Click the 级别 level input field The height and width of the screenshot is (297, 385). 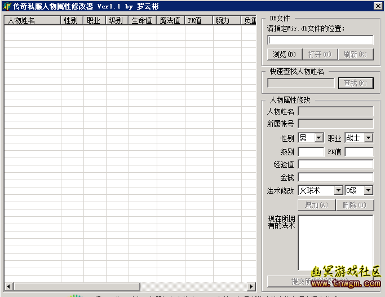pos(311,152)
